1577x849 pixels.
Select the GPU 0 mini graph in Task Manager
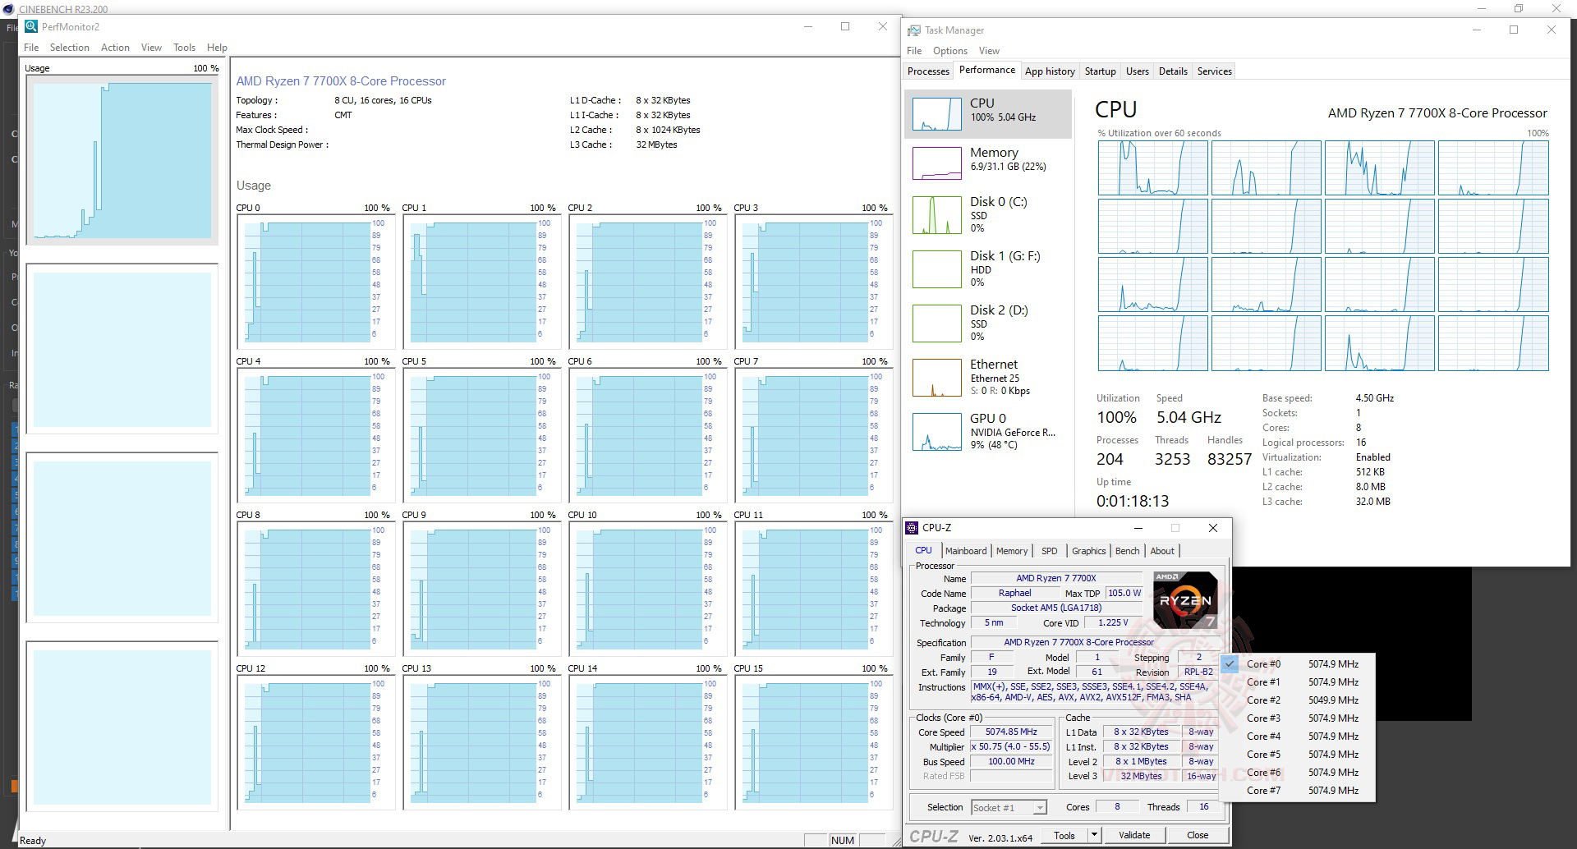point(936,431)
